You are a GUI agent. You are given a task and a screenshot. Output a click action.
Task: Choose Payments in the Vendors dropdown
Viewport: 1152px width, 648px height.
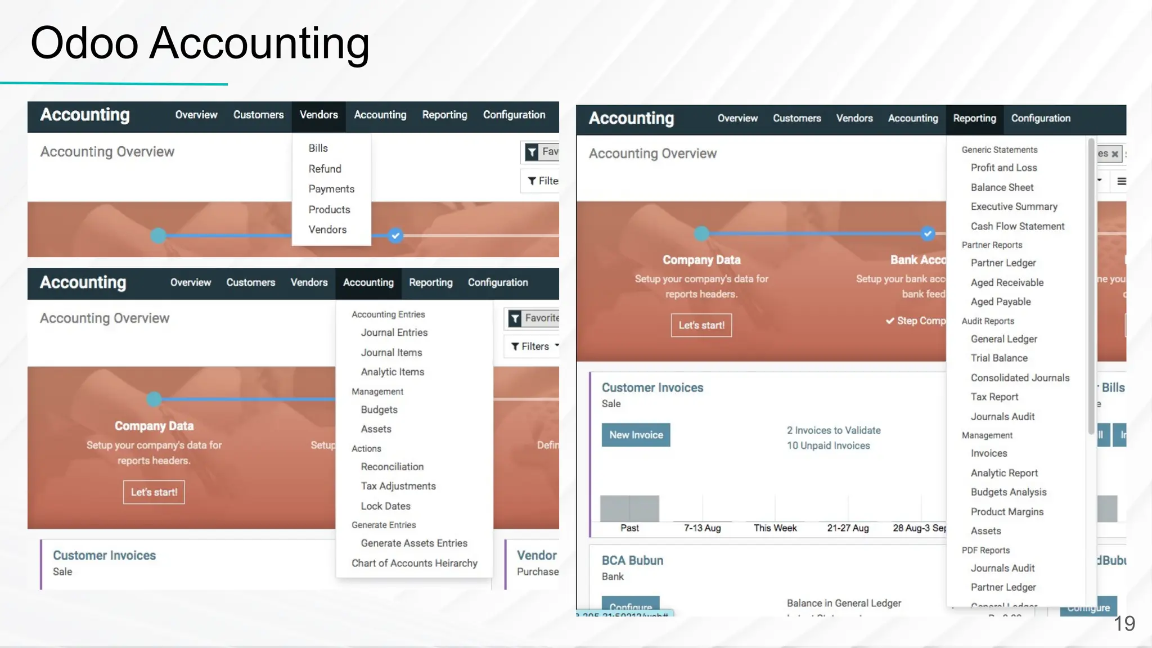(331, 189)
